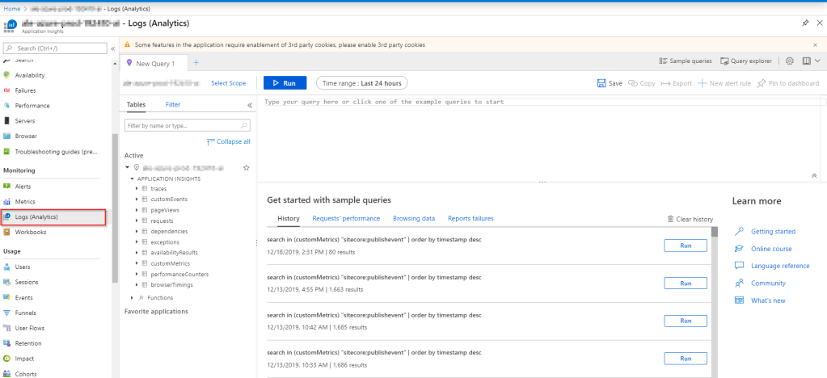The height and width of the screenshot is (378, 827).
Task: Add a new query tab
Action: pos(196,63)
